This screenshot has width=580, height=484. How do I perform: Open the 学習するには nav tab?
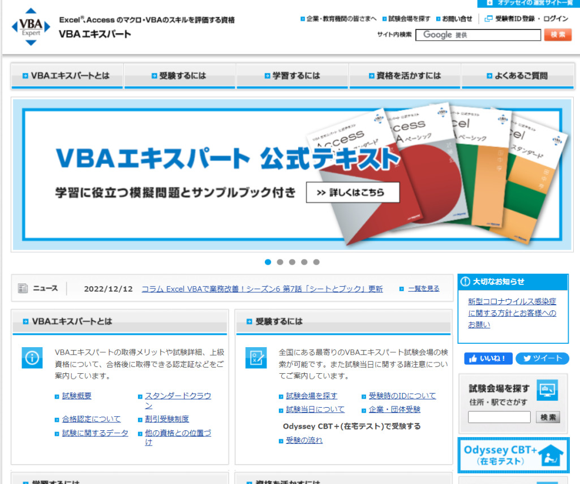(292, 76)
